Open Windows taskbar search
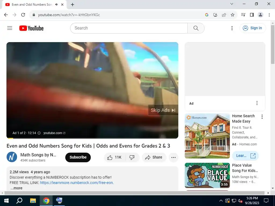The width and height of the screenshot is (275, 206). pos(19,201)
